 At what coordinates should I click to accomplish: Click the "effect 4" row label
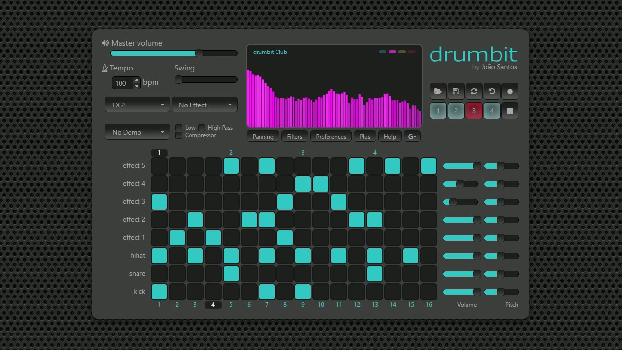point(134,184)
